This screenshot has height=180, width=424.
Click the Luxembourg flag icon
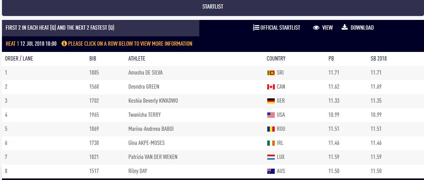pos(271,157)
